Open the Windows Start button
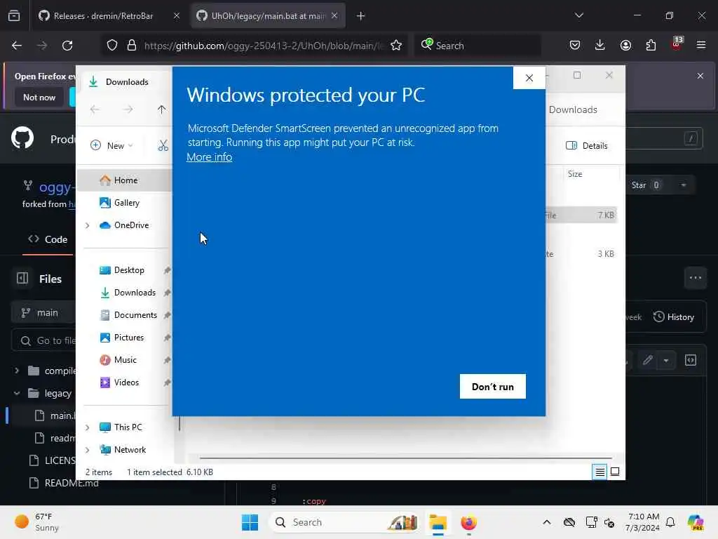Image resolution: width=718 pixels, height=539 pixels. [250, 522]
